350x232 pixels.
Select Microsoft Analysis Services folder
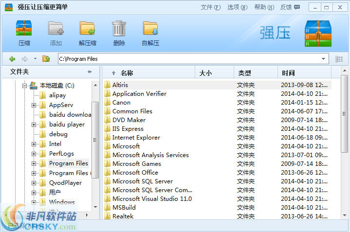[151, 155]
